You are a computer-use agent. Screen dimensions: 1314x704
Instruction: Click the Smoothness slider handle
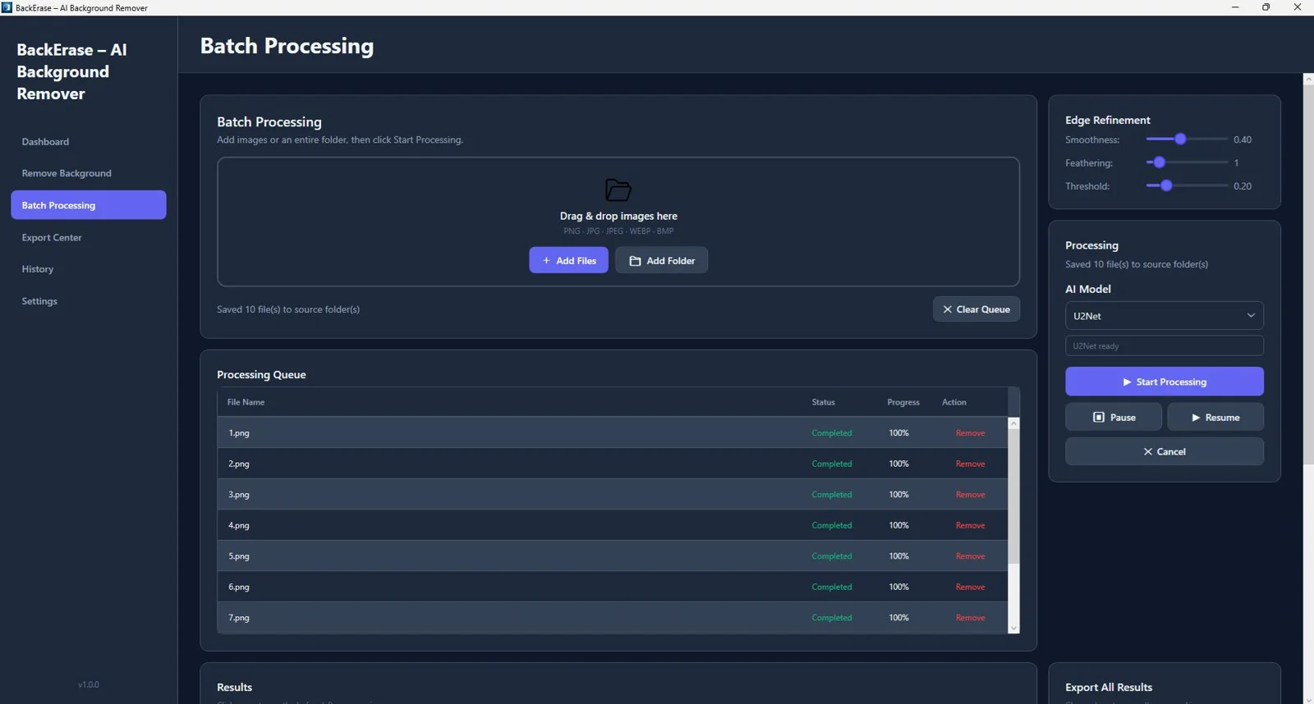point(1180,139)
